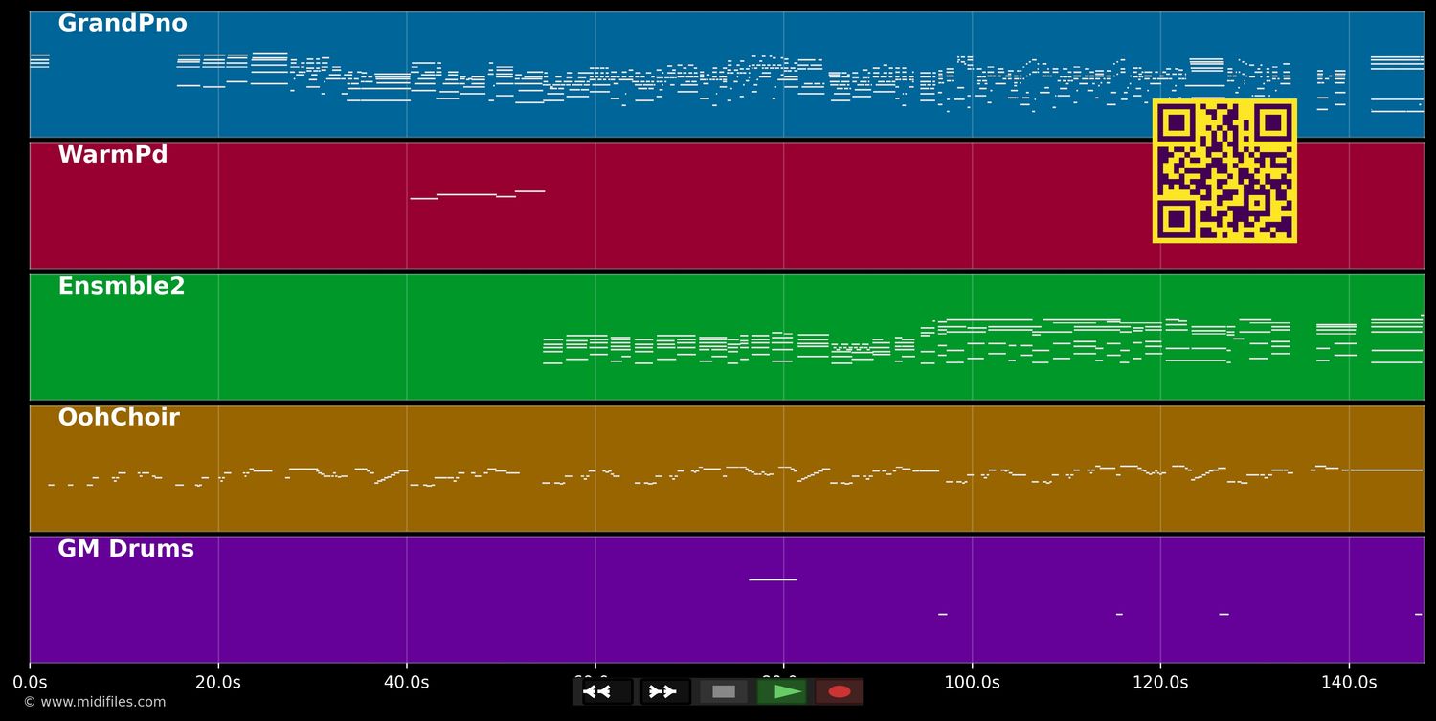
Task: Jump to the 120.0s timeline marker
Action: tap(1160, 683)
